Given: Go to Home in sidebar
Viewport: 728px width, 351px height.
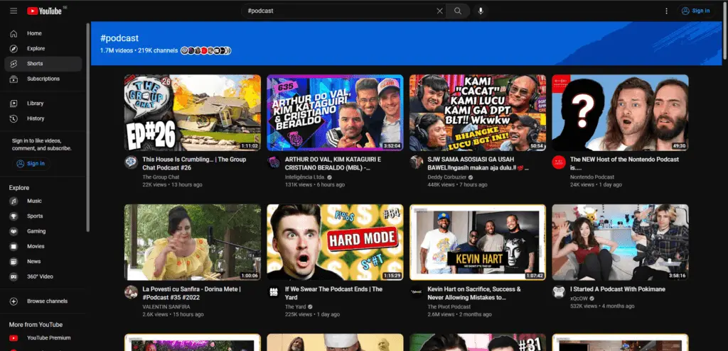Looking at the screenshot, I should 43,33.
